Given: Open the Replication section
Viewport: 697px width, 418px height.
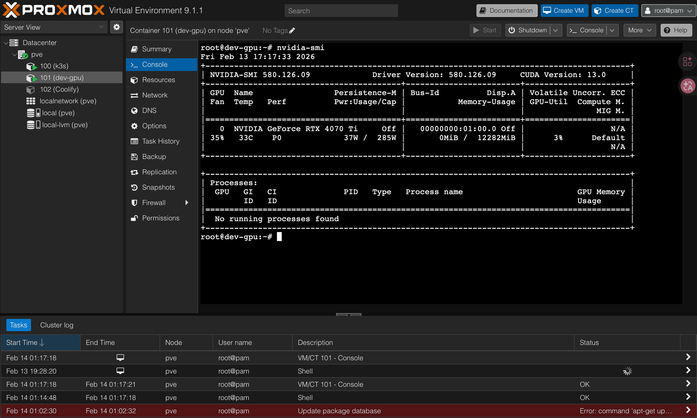Looking at the screenshot, I should [x=161, y=172].
